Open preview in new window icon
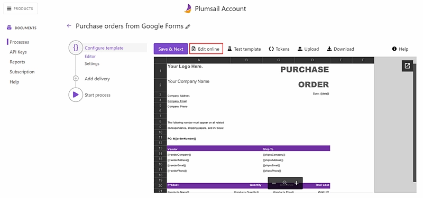423x198 pixels. point(407,65)
